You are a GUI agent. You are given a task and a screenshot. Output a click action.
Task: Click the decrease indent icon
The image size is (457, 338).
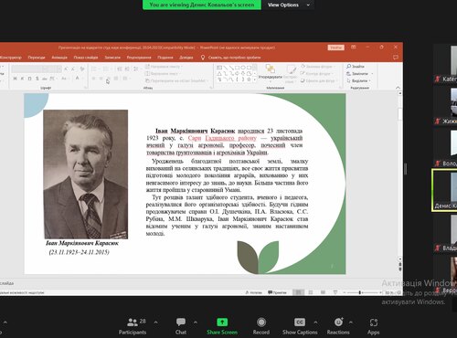pos(120,69)
